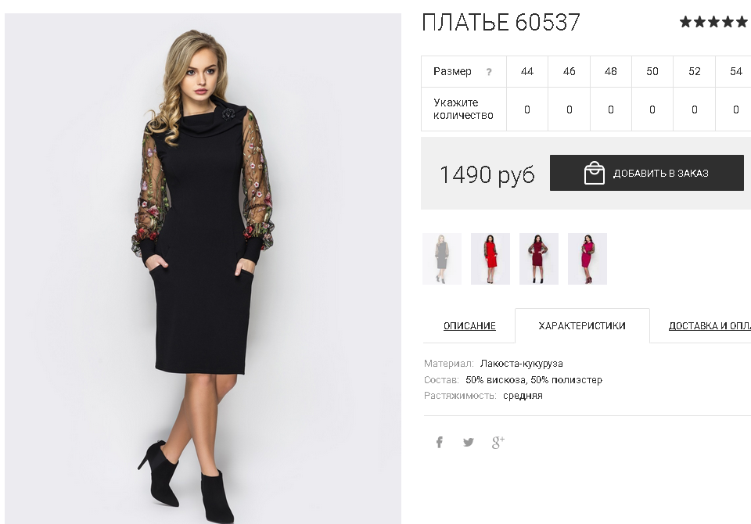Set quantity for size 50
Viewport: 751px width, 524px height.
[652, 109]
